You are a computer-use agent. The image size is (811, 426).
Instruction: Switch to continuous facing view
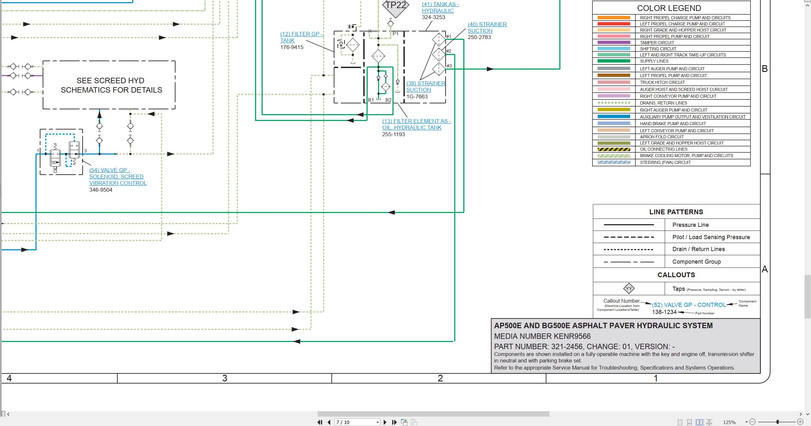click(709, 422)
